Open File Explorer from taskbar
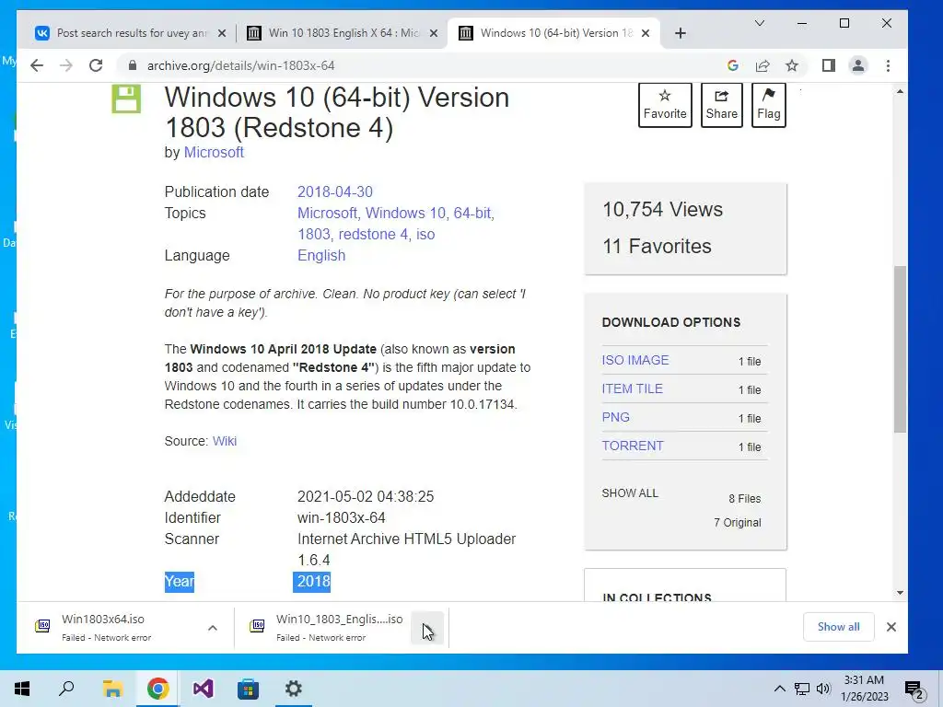Screen dimensions: 943x707 (x=112, y=689)
